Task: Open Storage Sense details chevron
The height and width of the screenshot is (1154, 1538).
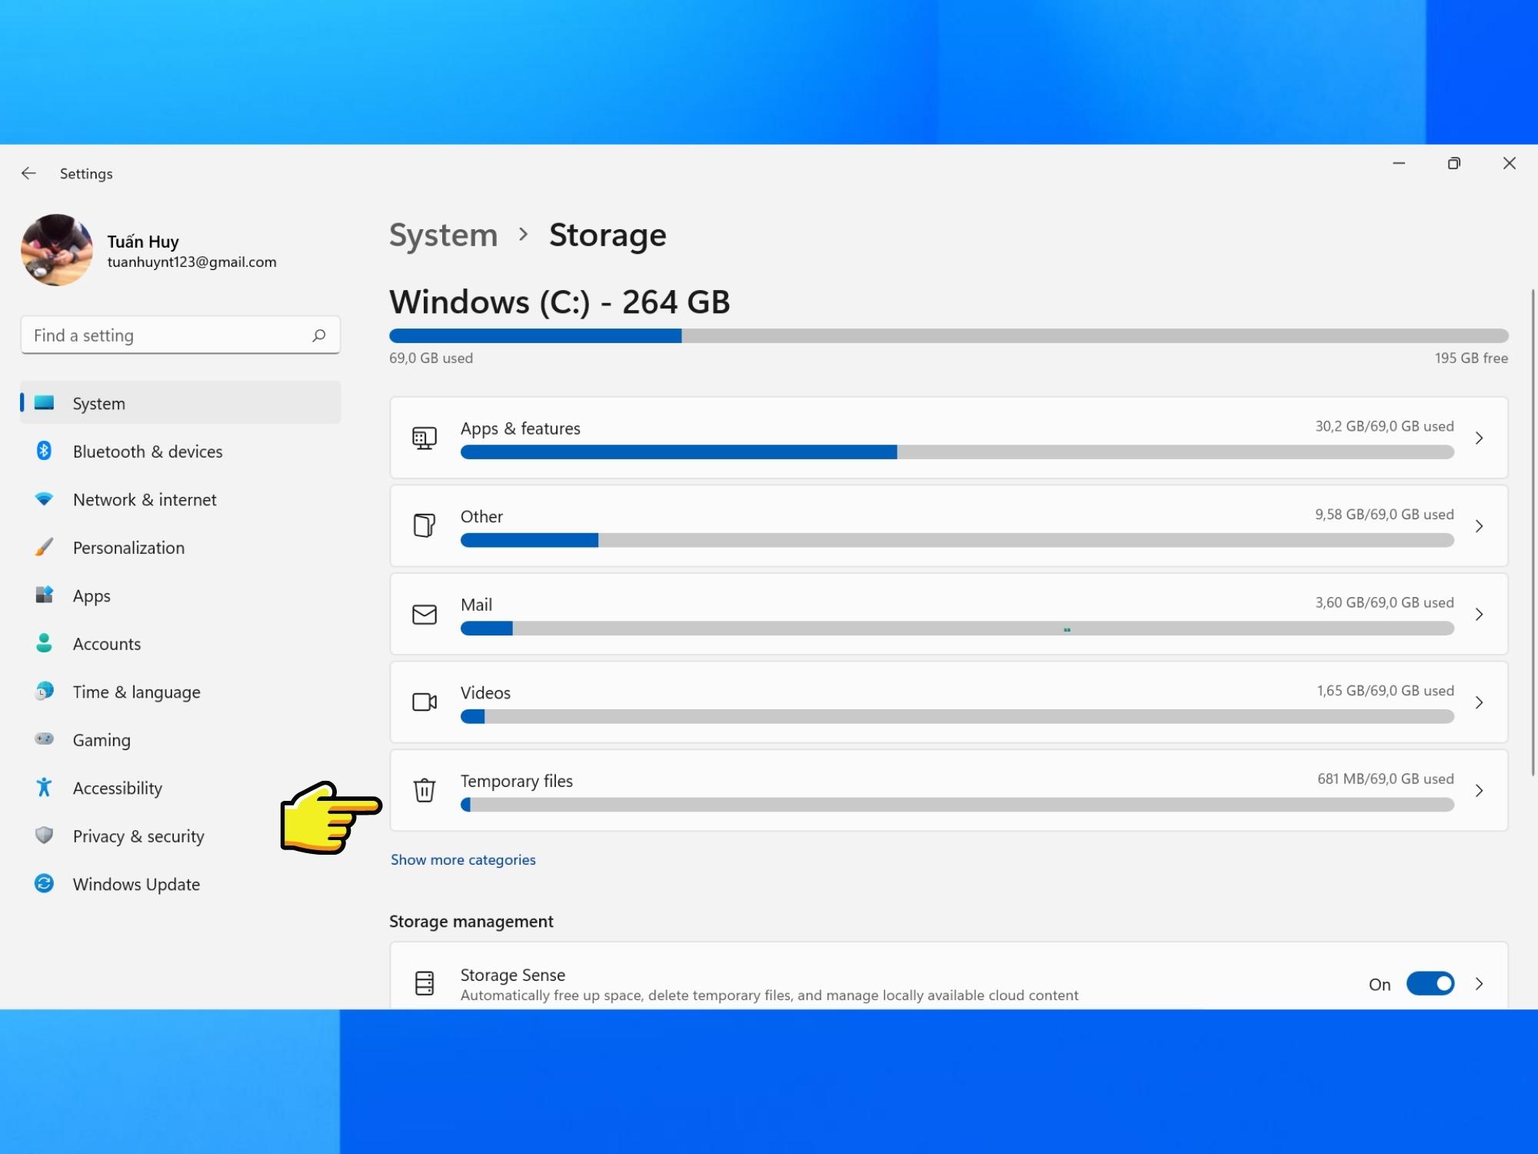Action: pos(1480,983)
